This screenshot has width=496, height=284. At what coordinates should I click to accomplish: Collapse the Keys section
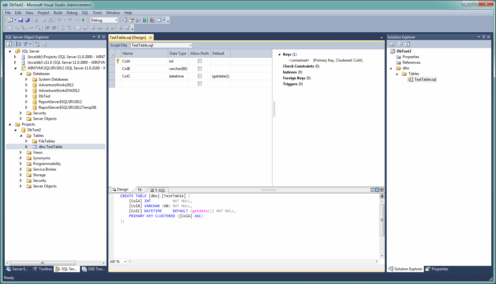279,54
